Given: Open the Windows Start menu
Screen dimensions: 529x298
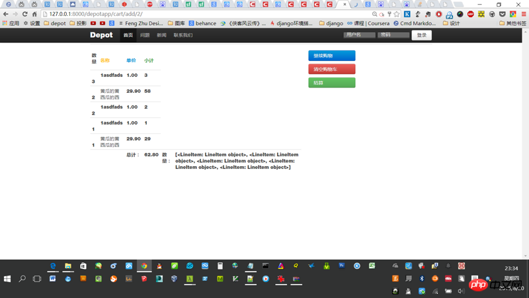Looking at the screenshot, I should coord(7,279).
